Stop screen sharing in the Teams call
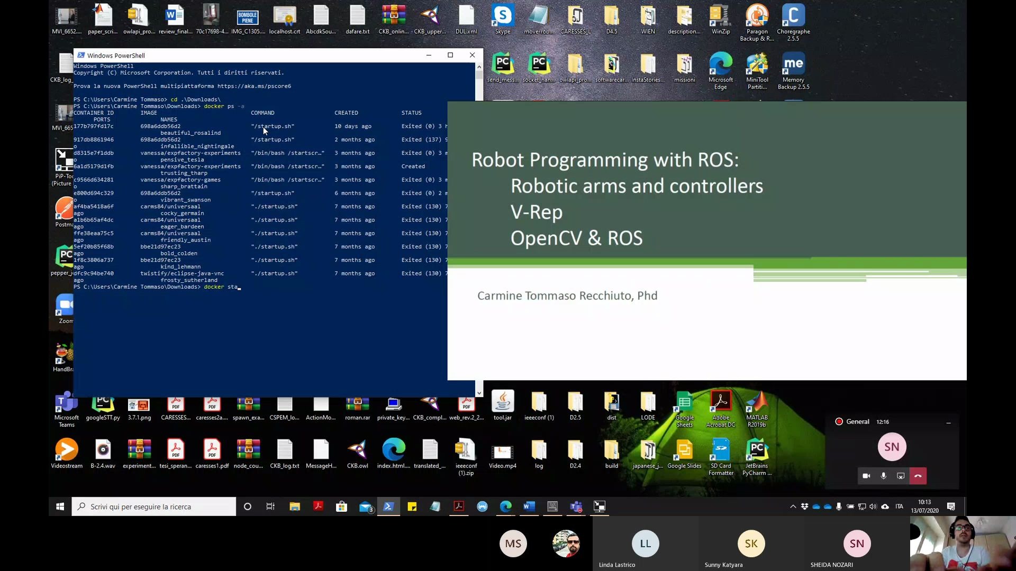 (x=900, y=475)
